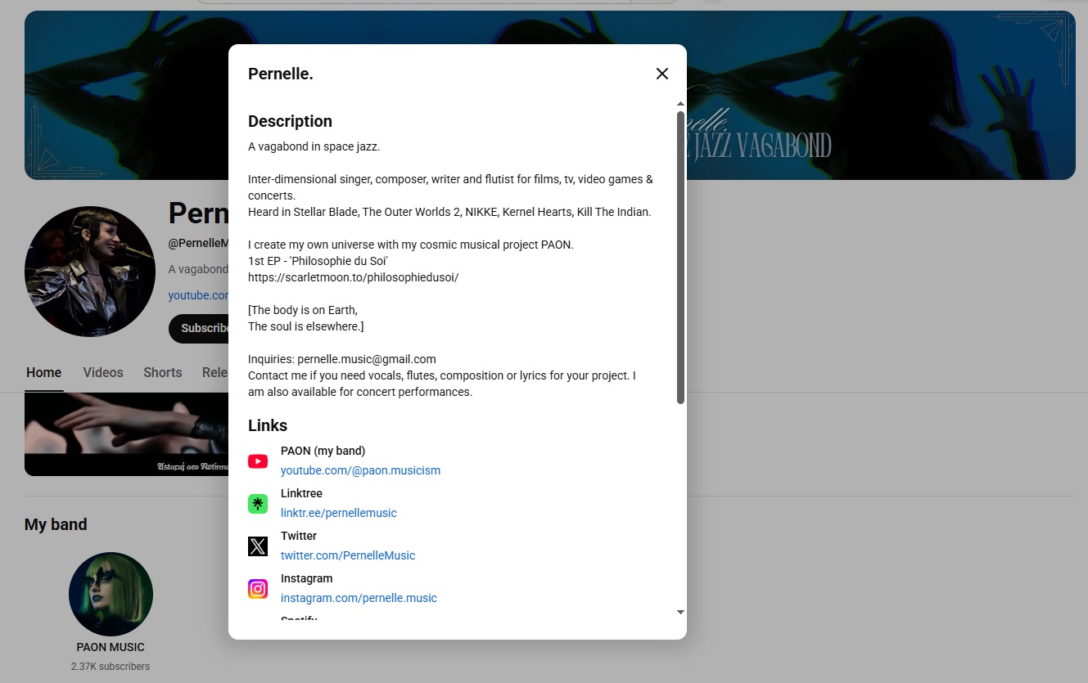The image size is (1088, 683).
Task: Switch to the Shorts channel tab
Action: 163,372
